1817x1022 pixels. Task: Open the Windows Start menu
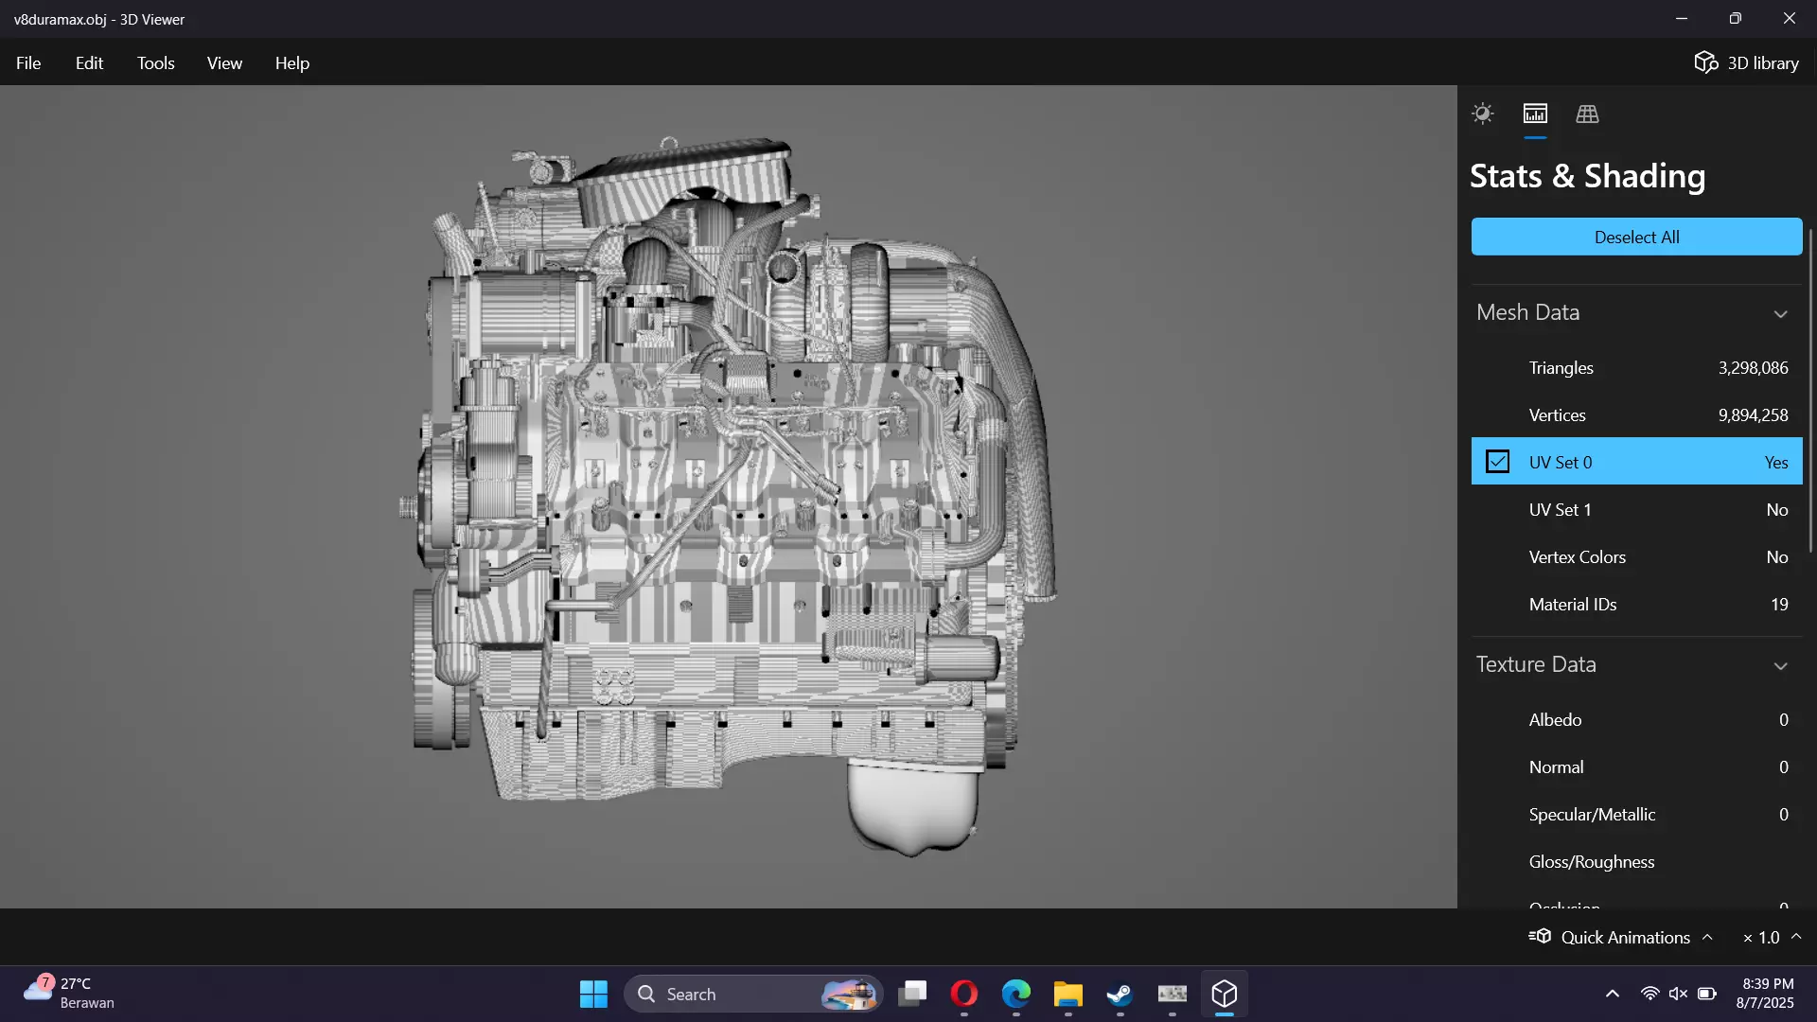point(593,994)
